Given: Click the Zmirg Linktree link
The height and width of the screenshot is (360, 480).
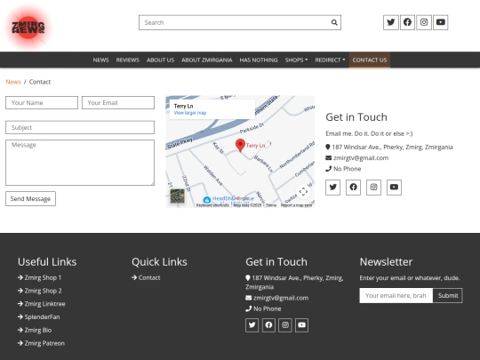Looking at the screenshot, I should point(42,304).
